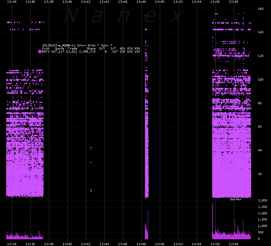271x246 pixels.
Task: Click the 'Exch' column header
Action: click(46, 49)
